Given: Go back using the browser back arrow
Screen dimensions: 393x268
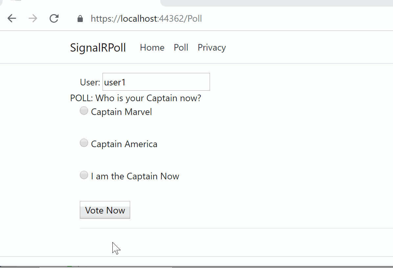Looking at the screenshot, I should 12,18.
